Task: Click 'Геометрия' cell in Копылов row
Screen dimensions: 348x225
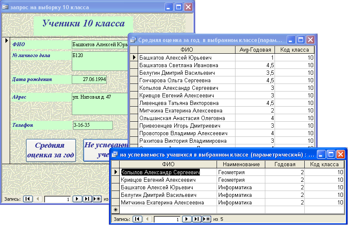Action: pyautogui.click(x=241, y=172)
